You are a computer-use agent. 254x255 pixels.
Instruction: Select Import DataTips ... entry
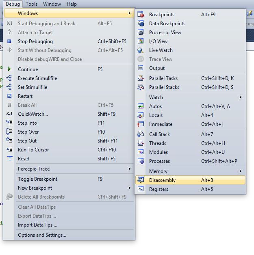pos(69,225)
